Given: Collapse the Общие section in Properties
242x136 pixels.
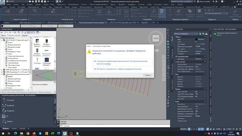Looking at the screenshot, I should (x=205, y=37).
